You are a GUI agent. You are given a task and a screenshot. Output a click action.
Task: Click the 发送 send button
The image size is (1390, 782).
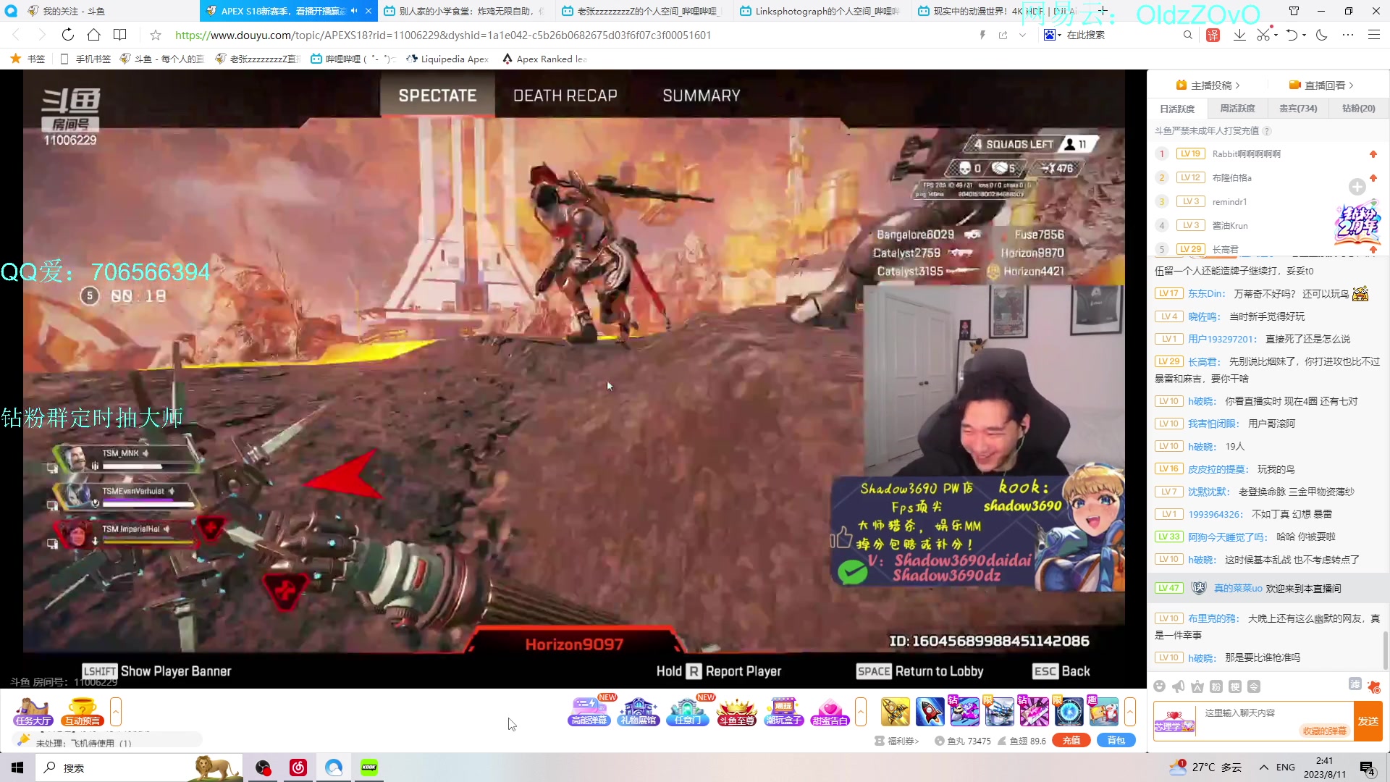point(1368,721)
